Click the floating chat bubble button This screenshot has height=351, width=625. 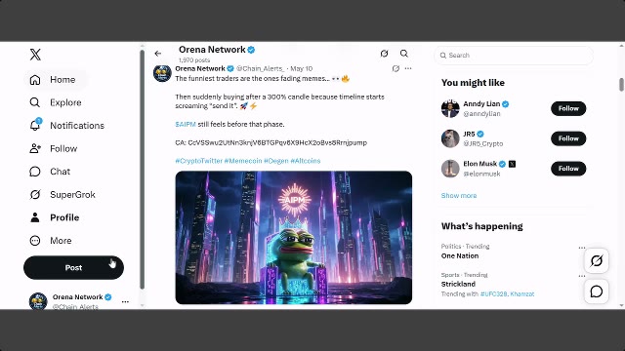[597, 292]
